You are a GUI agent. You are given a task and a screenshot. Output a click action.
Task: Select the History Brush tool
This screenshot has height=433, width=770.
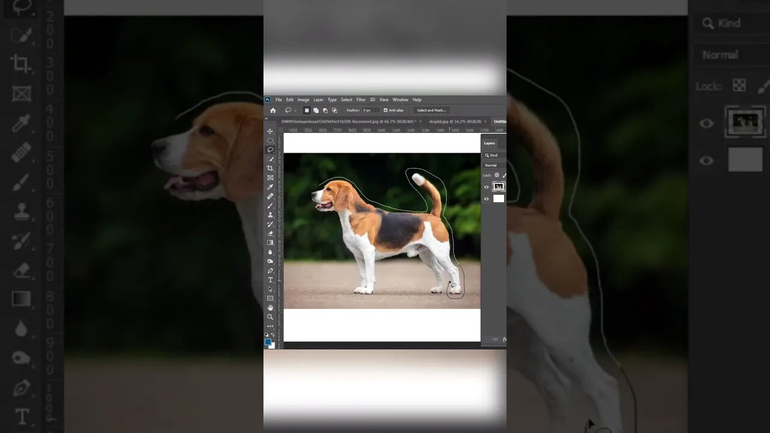270,224
